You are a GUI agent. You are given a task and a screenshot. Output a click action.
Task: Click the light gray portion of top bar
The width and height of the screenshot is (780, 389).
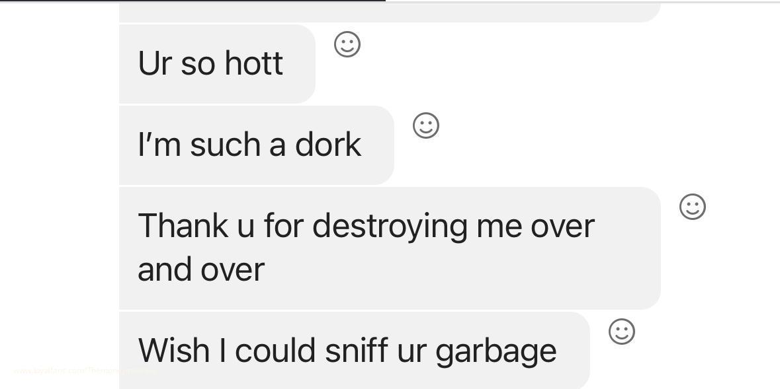(x=582, y=1)
